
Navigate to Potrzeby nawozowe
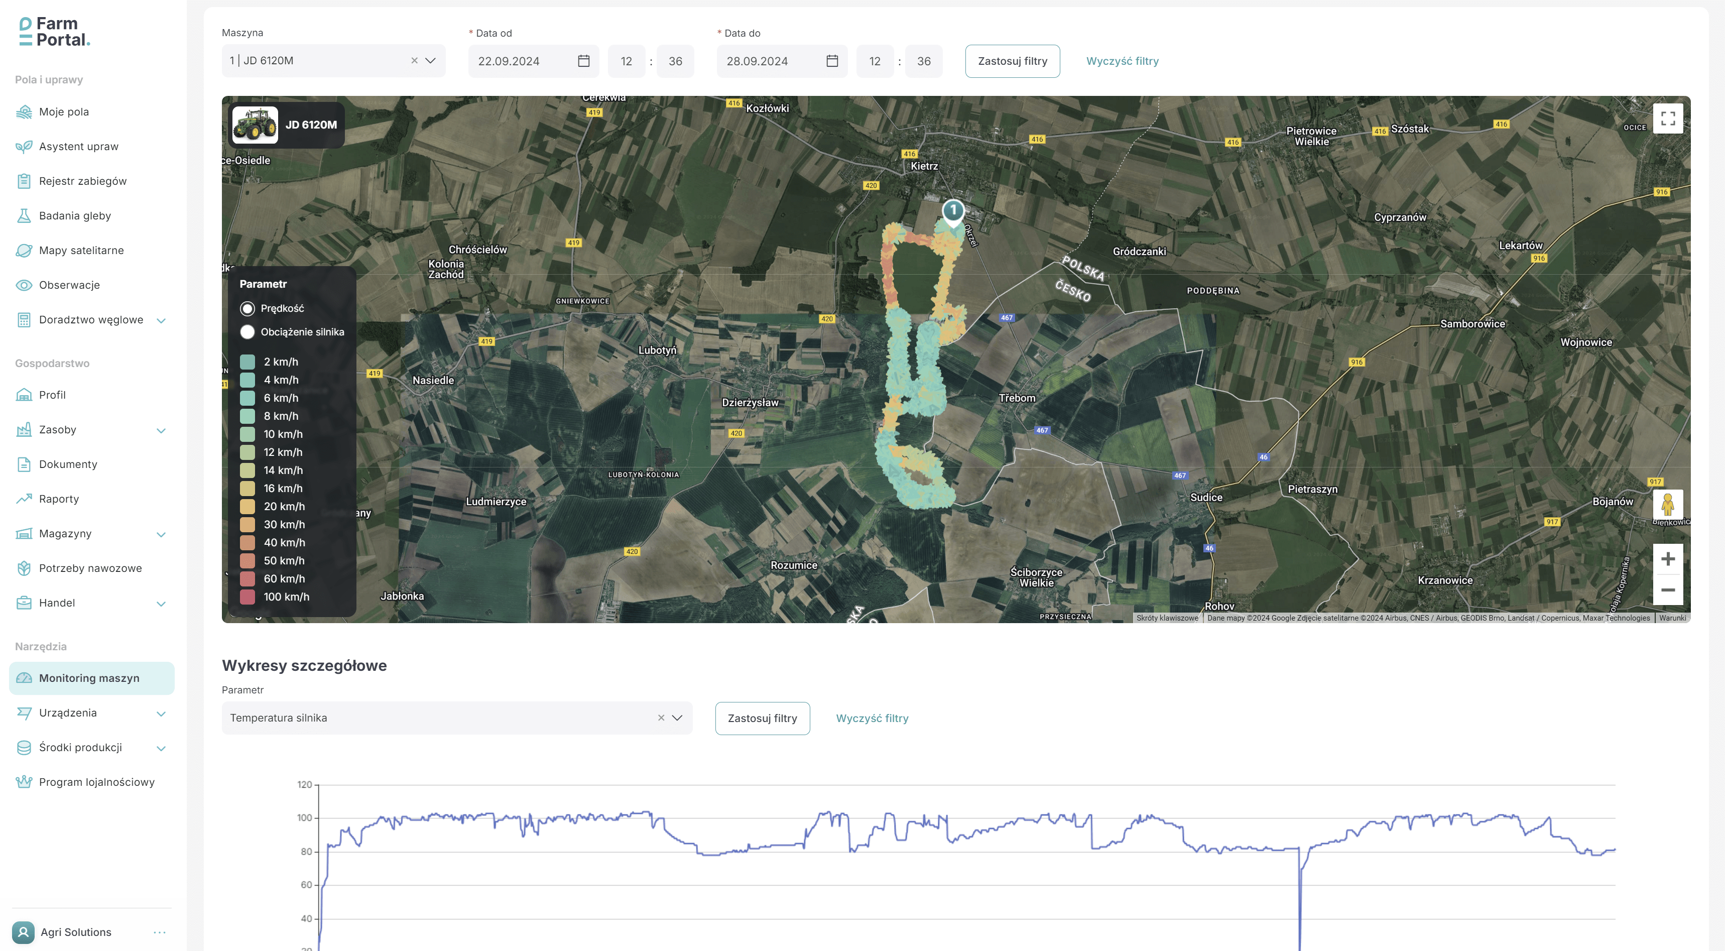[x=90, y=568]
